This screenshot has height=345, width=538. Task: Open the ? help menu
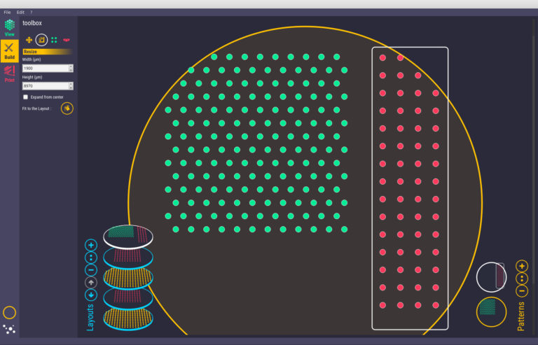click(x=32, y=13)
